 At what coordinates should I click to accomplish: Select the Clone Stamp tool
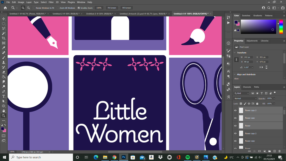tap(3, 62)
